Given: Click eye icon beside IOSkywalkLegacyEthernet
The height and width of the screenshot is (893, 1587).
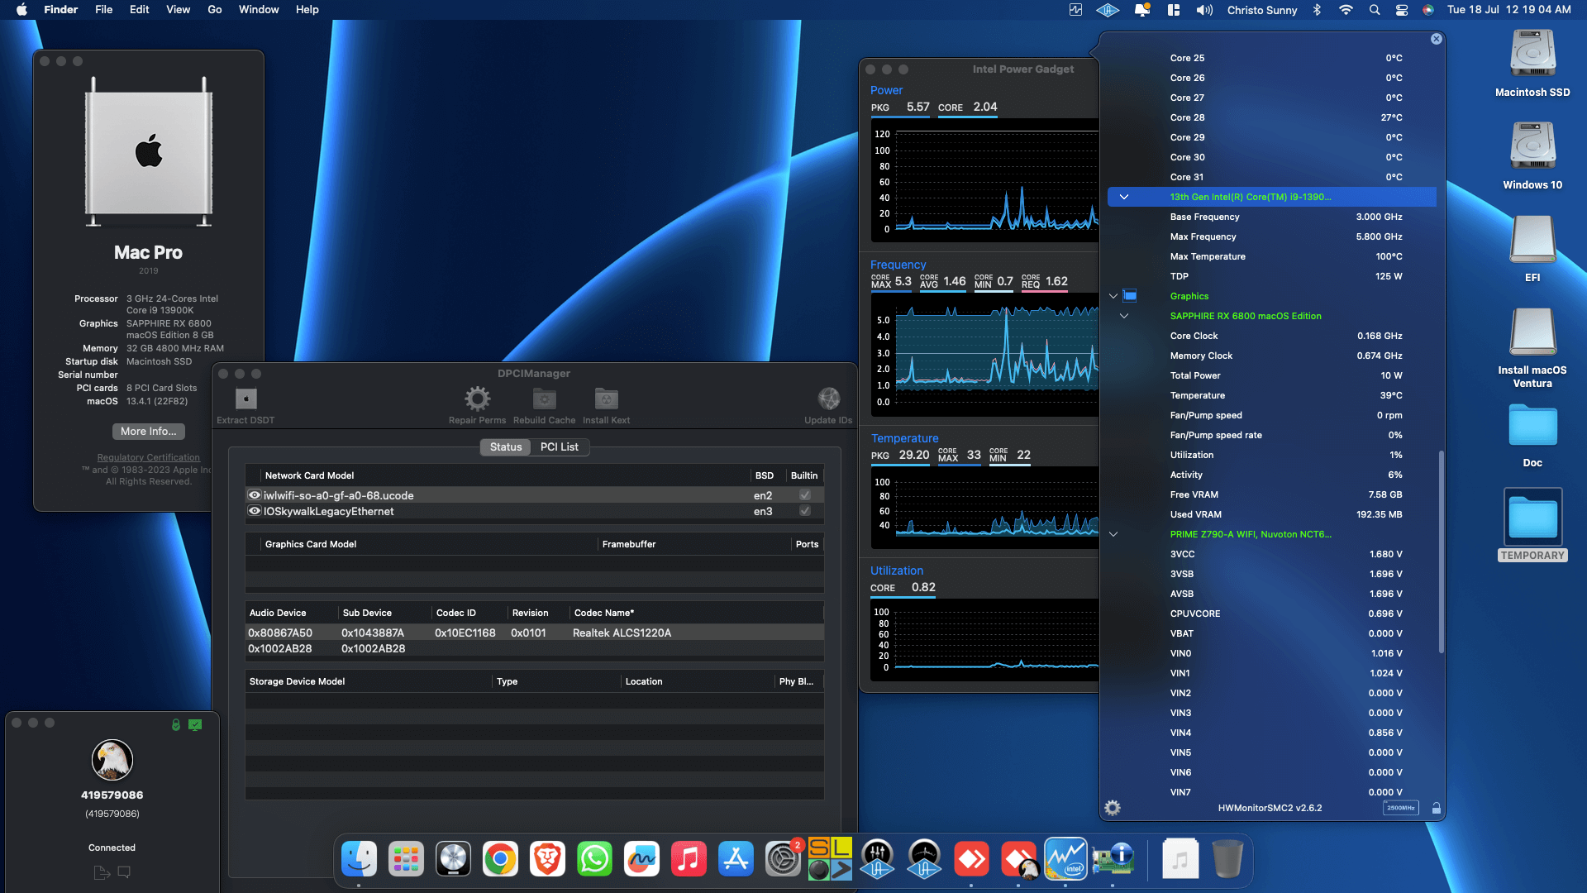Looking at the screenshot, I should [x=255, y=511].
